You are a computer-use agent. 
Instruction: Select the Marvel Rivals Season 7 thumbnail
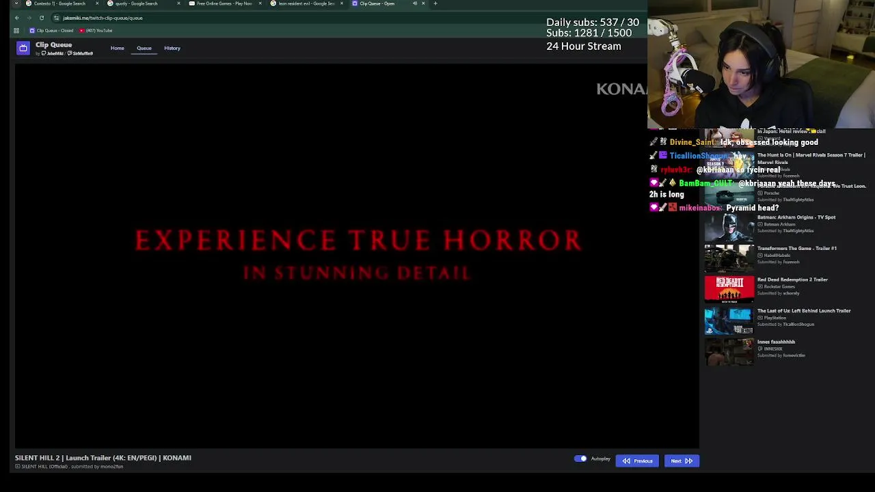(729, 165)
